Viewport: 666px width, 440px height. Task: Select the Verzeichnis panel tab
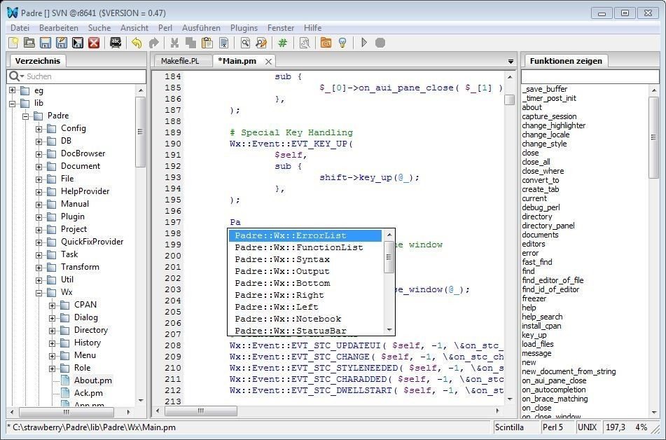pos(37,61)
